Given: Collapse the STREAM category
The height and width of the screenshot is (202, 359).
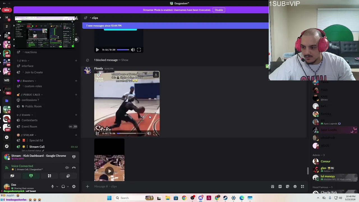Looking at the screenshot, I should coord(27,135).
